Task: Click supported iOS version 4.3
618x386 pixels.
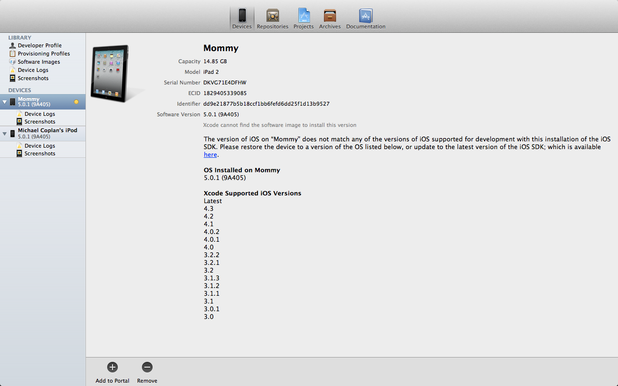Action: coord(209,209)
